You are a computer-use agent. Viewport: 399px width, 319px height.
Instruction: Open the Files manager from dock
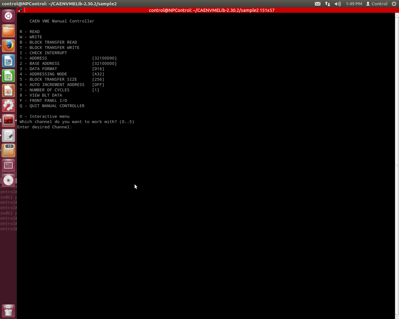tap(8, 31)
